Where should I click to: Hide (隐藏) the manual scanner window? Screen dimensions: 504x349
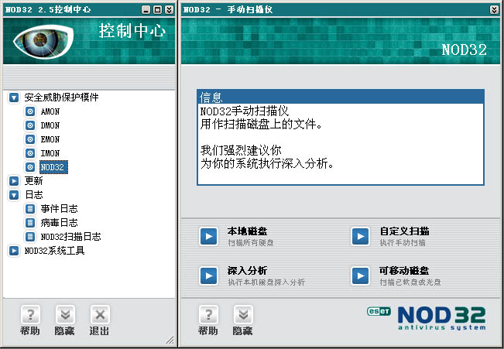[242, 315]
